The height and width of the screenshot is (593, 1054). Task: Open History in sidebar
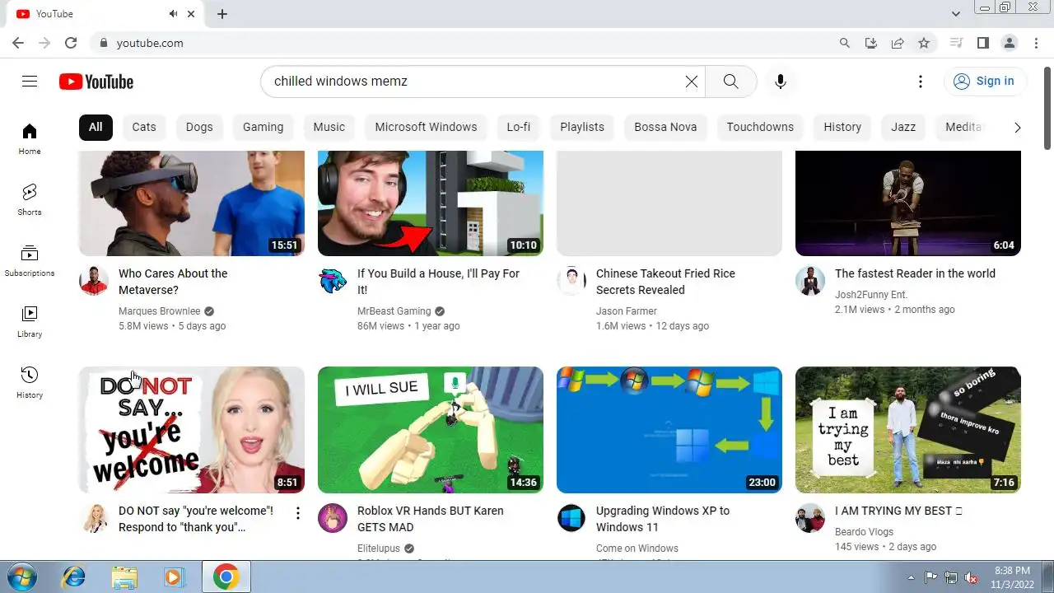click(x=30, y=382)
